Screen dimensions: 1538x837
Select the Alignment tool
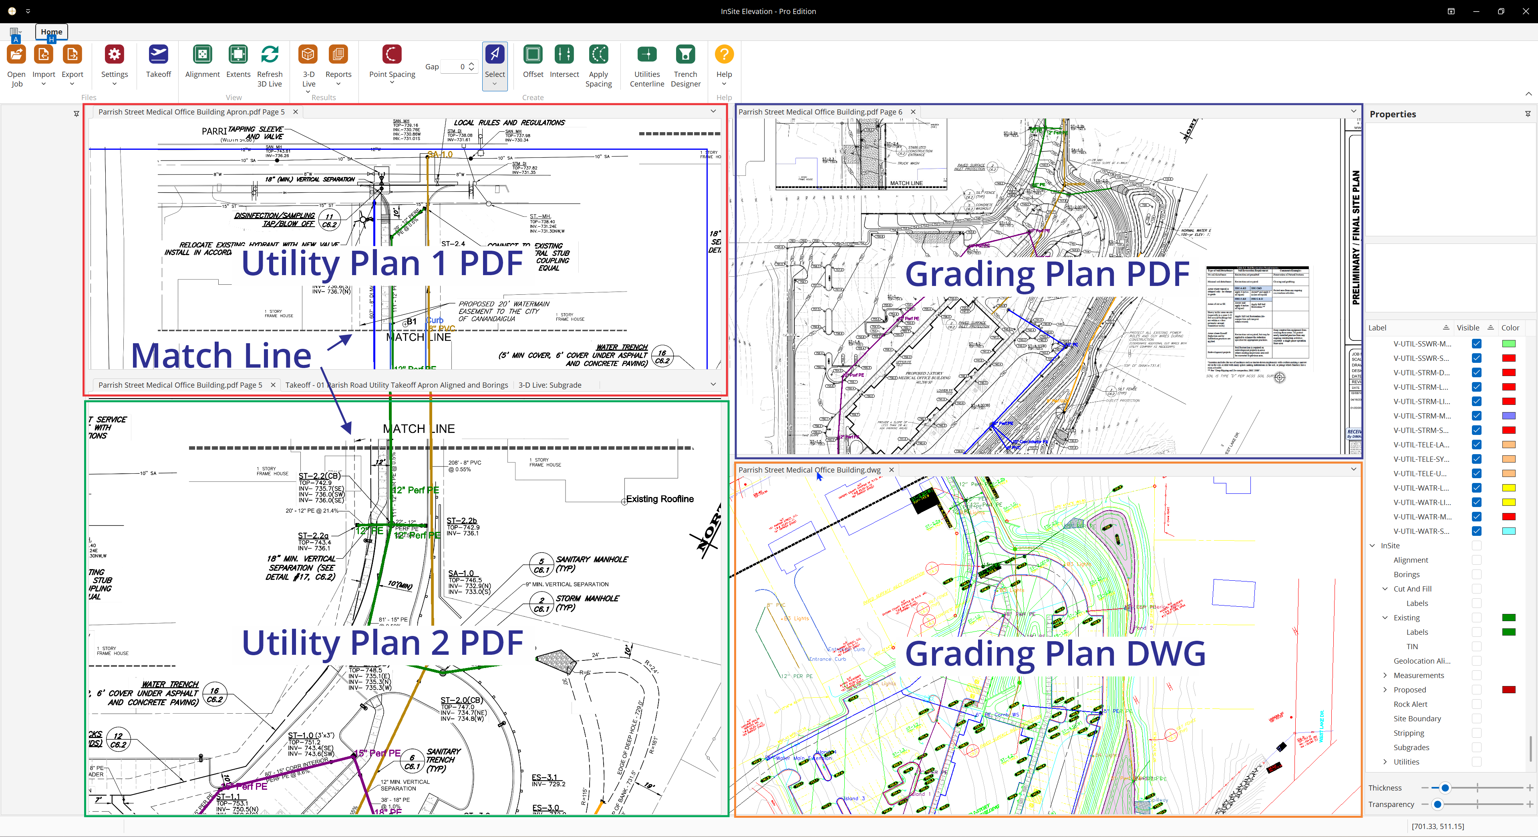pos(202,55)
